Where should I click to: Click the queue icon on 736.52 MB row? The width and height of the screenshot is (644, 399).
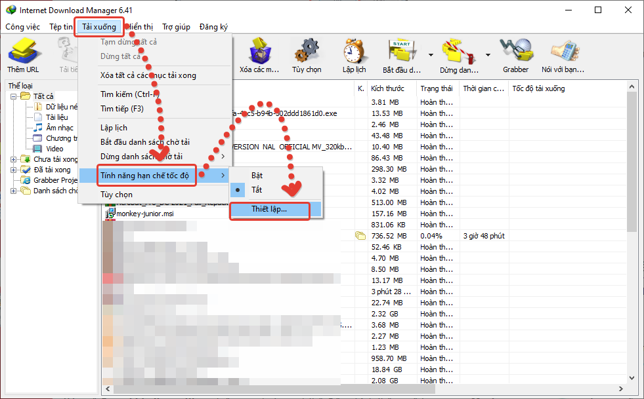tap(360, 236)
